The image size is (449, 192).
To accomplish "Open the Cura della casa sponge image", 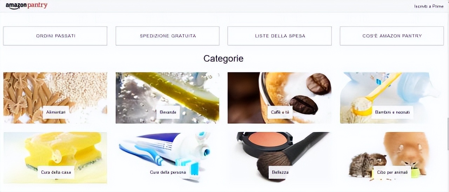I will point(55,157).
